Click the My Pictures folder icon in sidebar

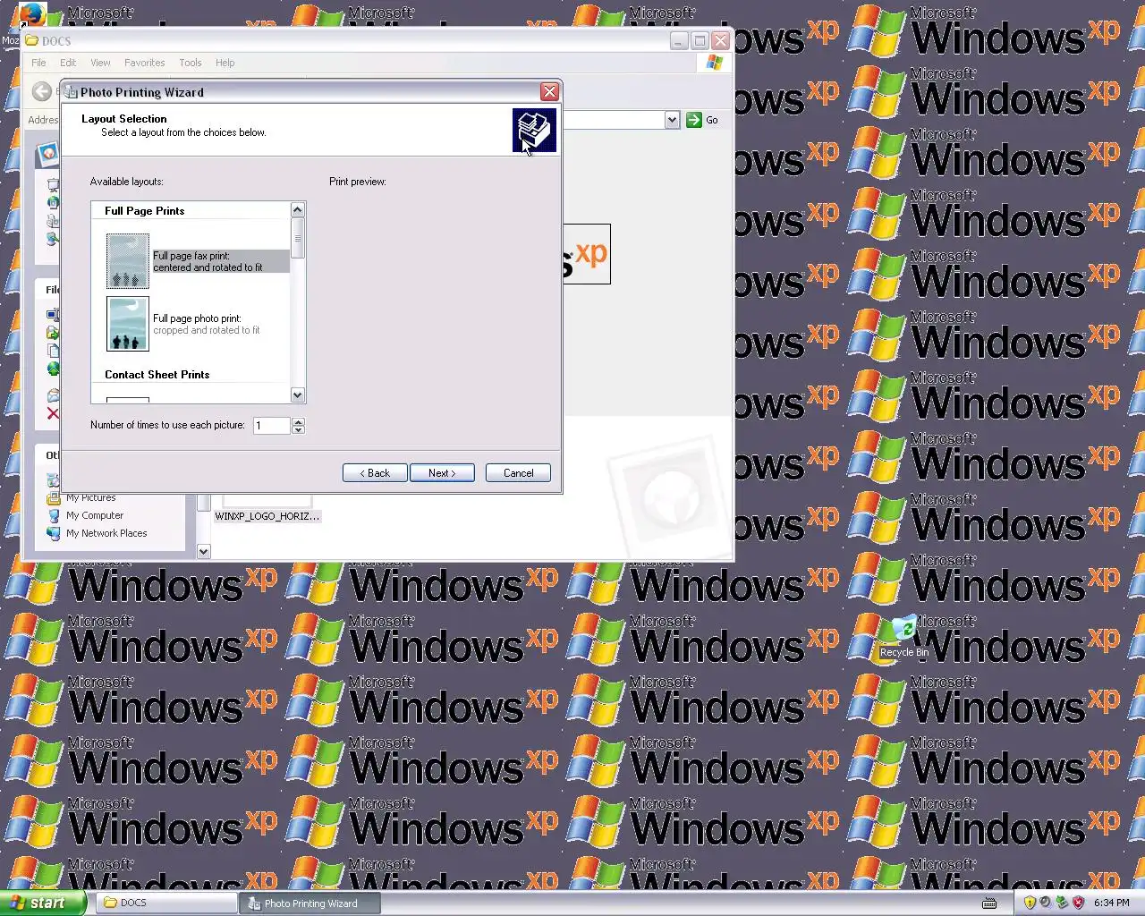tap(54, 498)
